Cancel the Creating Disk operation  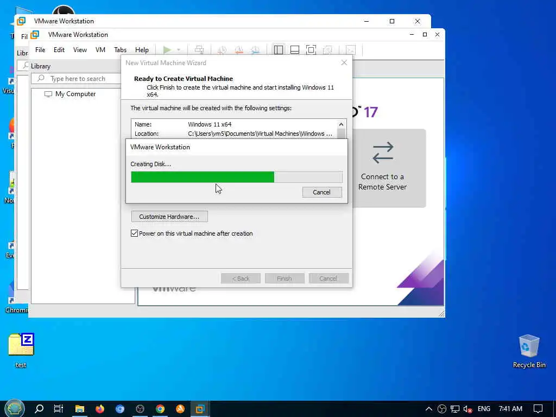pos(322,192)
